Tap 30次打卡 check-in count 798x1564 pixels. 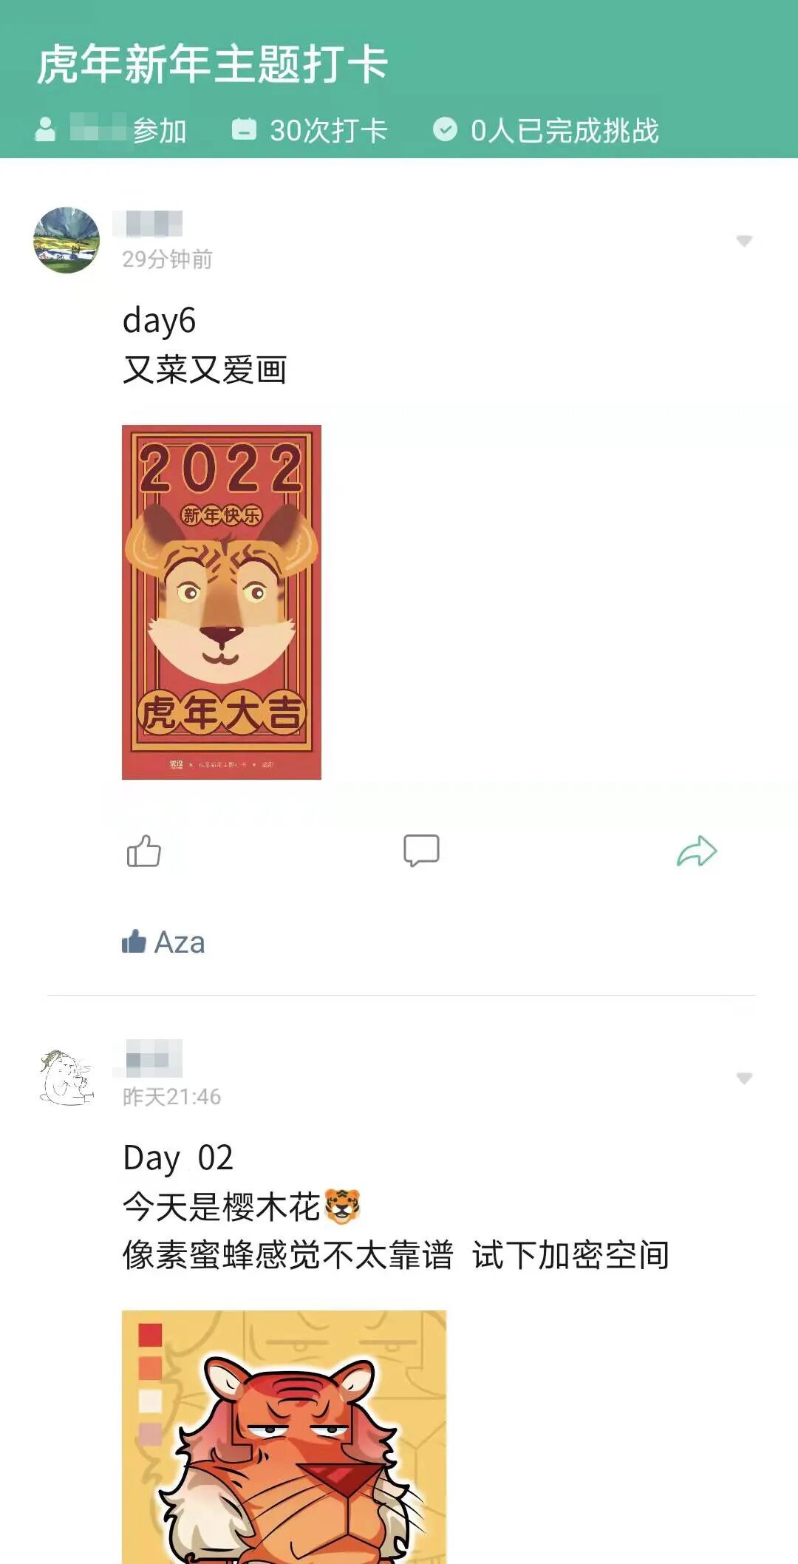click(x=329, y=130)
